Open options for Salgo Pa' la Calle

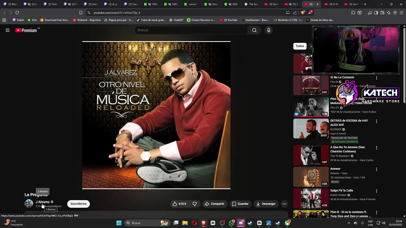coord(377,191)
